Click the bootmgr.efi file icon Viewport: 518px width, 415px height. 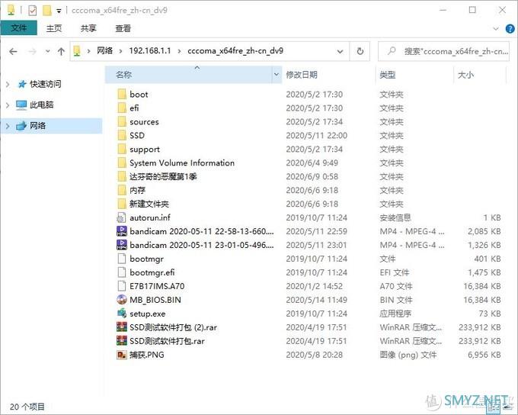(x=122, y=272)
